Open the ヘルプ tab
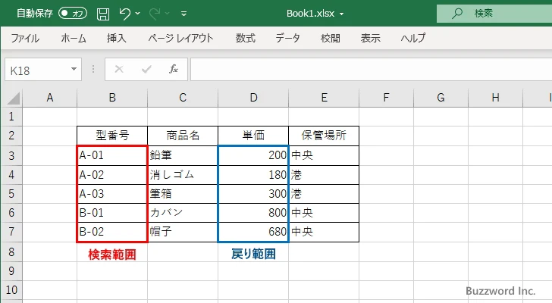 tap(413, 38)
